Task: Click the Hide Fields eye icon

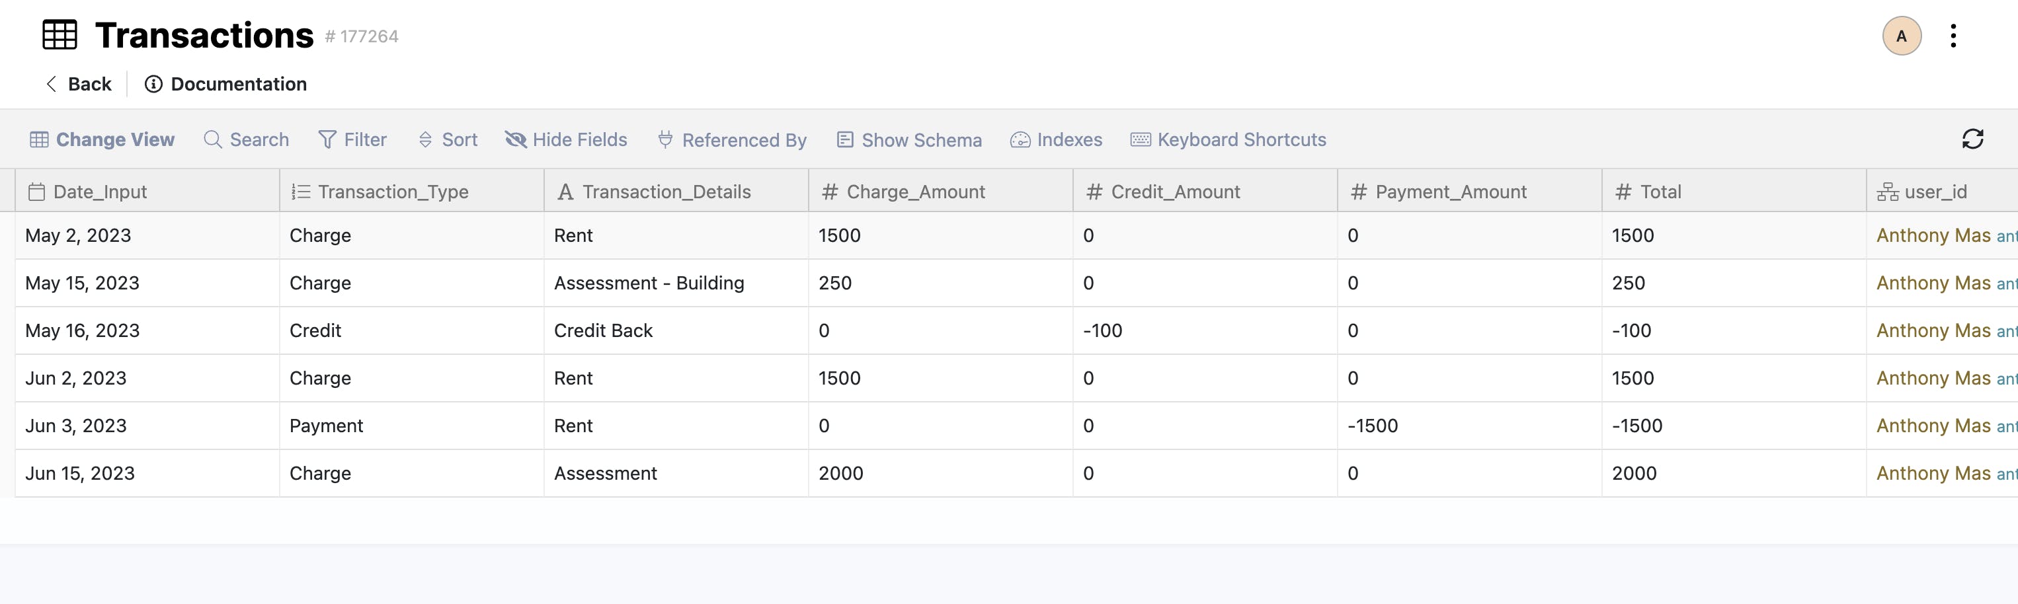Action: (x=516, y=139)
